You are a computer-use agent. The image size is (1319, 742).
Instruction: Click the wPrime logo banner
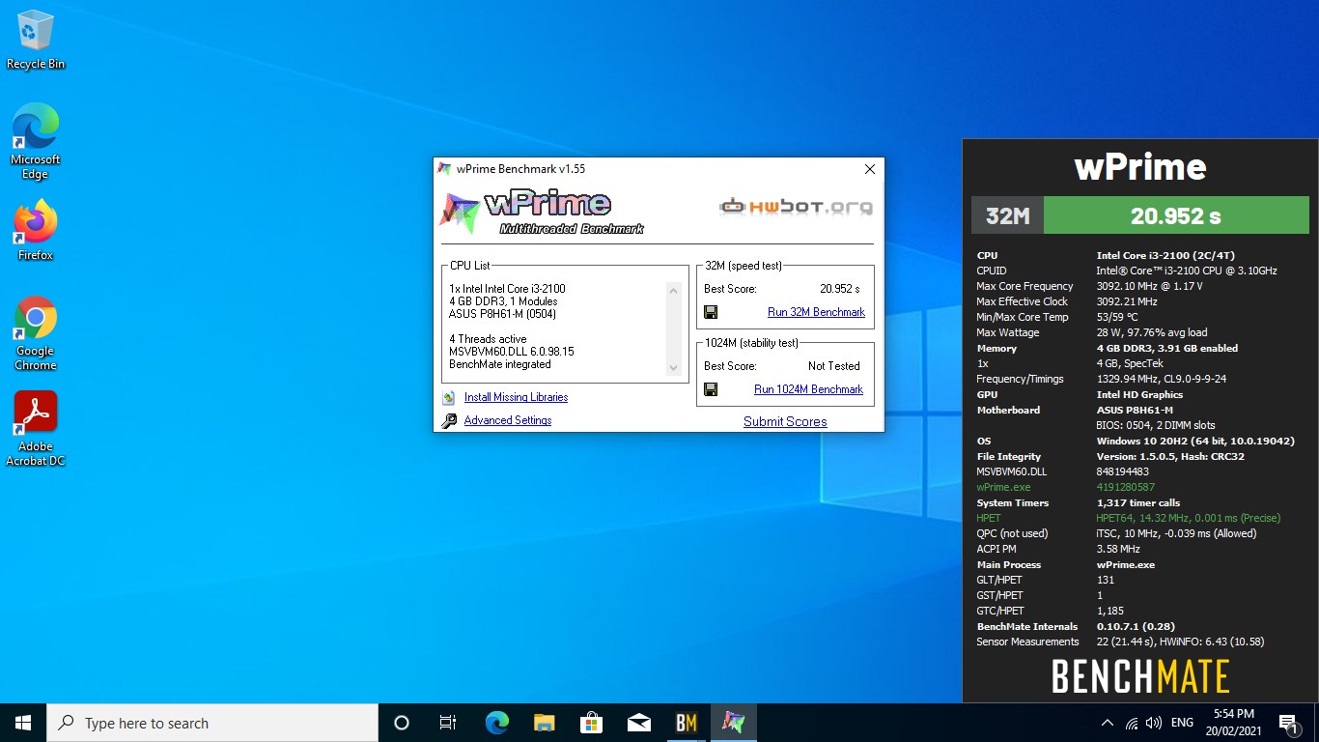point(542,214)
